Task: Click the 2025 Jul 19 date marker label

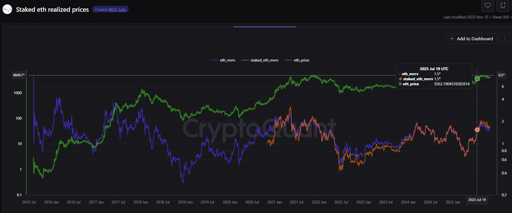Action: (x=477, y=200)
